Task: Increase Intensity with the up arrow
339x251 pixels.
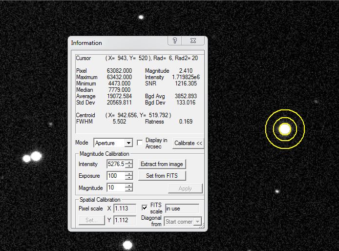Action: click(128, 162)
